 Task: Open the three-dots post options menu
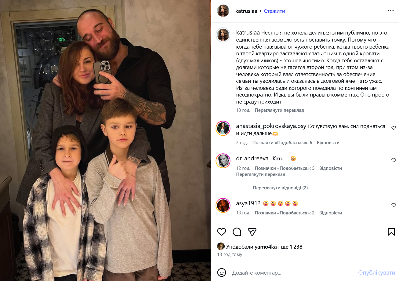click(391, 11)
